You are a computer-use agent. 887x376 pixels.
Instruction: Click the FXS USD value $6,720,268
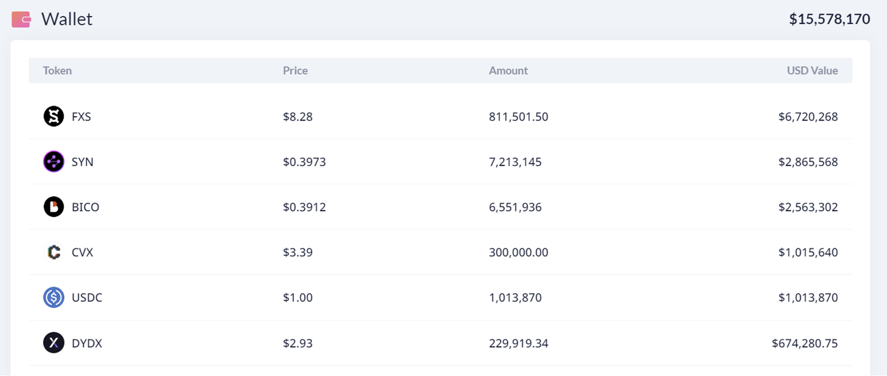pyautogui.click(x=808, y=117)
